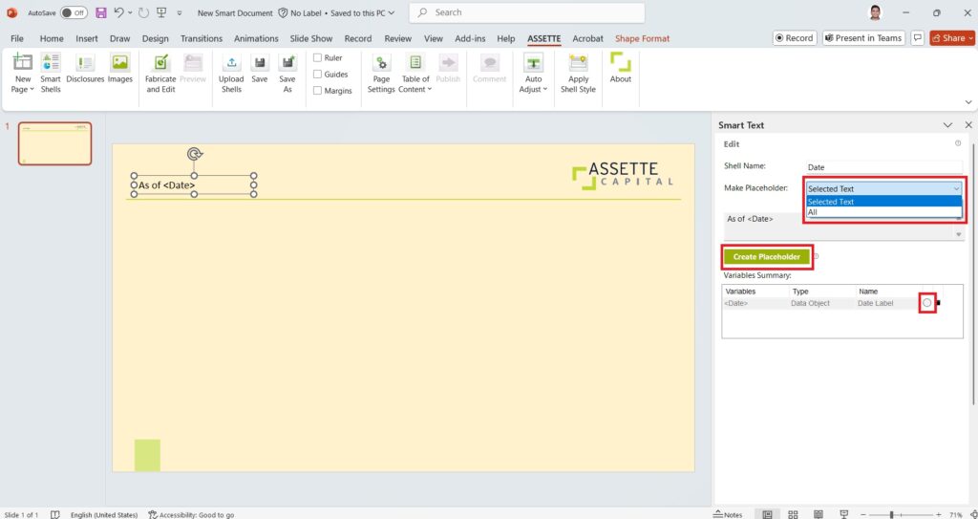Click the Accessibility status indicator

click(191, 514)
